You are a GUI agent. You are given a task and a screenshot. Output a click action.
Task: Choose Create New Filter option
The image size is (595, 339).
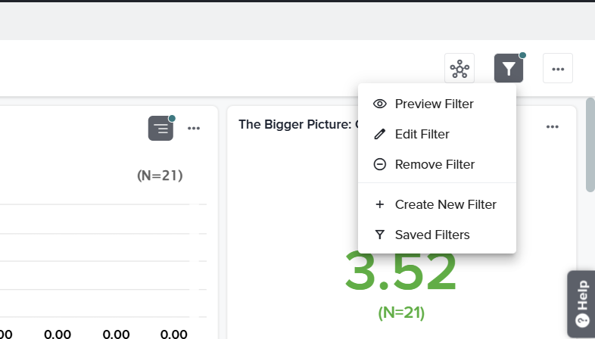445,204
